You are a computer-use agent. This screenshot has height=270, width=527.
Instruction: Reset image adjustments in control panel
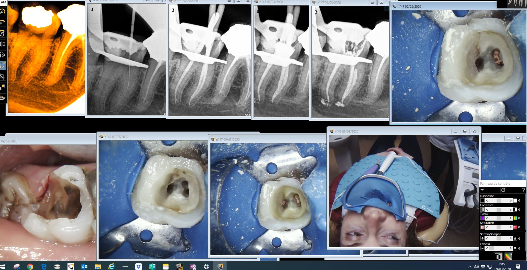coord(503,190)
